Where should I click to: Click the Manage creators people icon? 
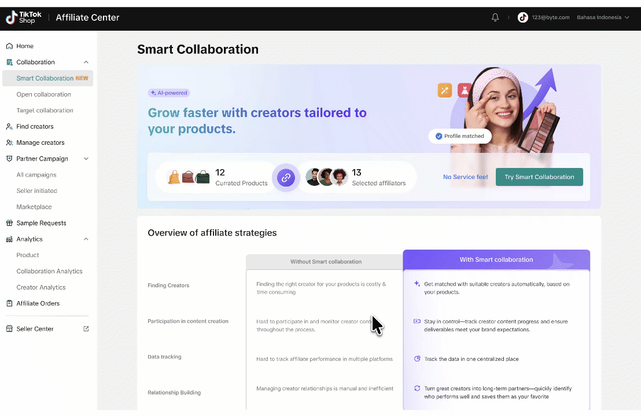(x=9, y=143)
